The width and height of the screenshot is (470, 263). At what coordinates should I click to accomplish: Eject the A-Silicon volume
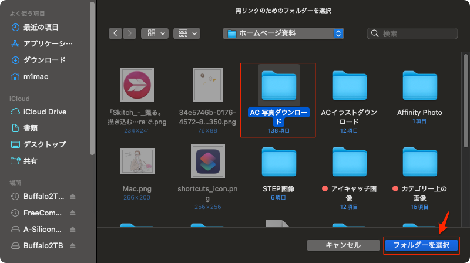(x=81, y=229)
